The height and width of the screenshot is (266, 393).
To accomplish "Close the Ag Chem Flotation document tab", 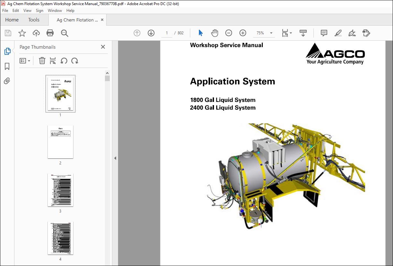I will point(102,20).
